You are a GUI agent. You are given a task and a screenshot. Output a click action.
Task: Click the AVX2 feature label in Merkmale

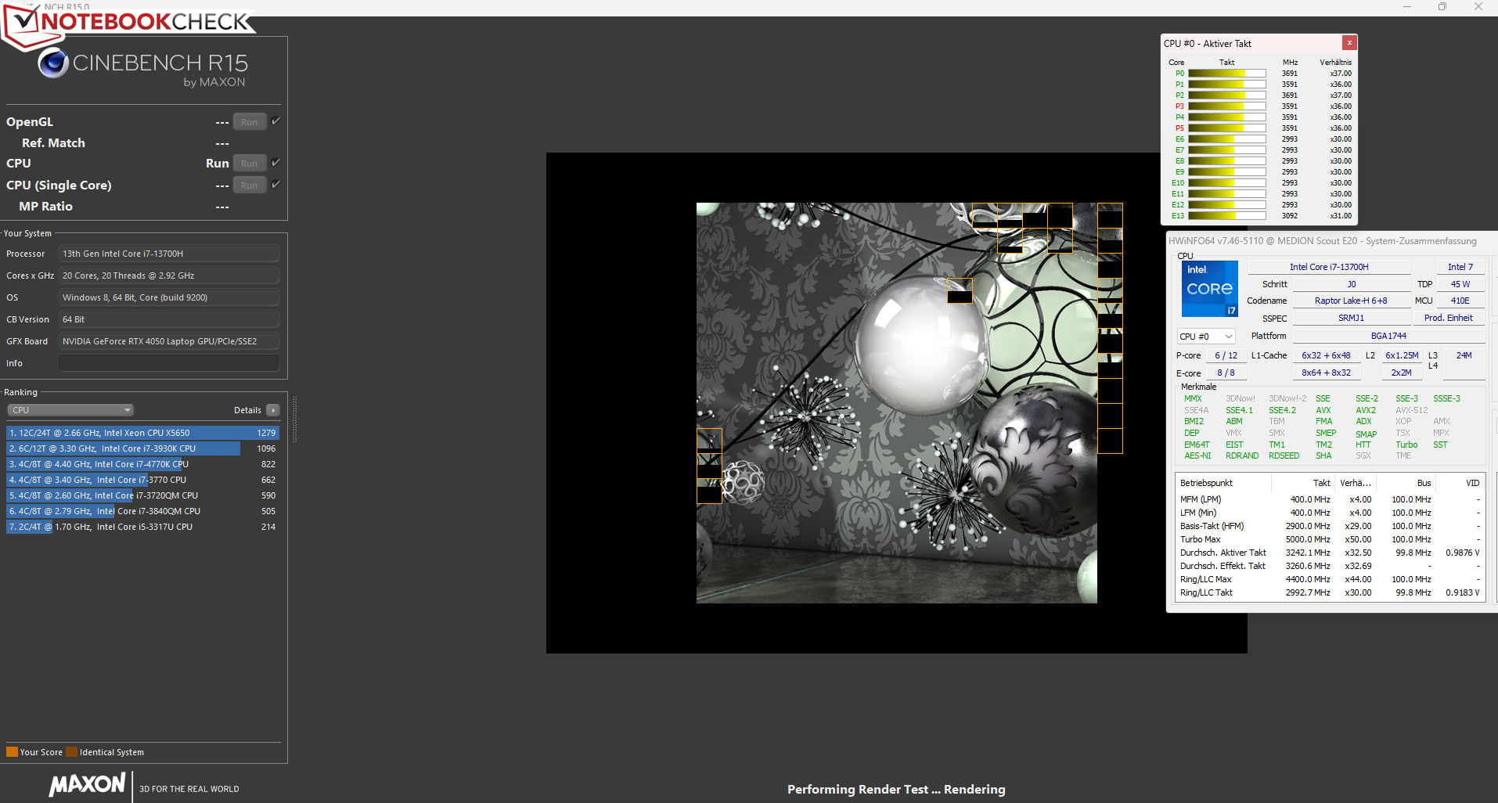click(1366, 410)
